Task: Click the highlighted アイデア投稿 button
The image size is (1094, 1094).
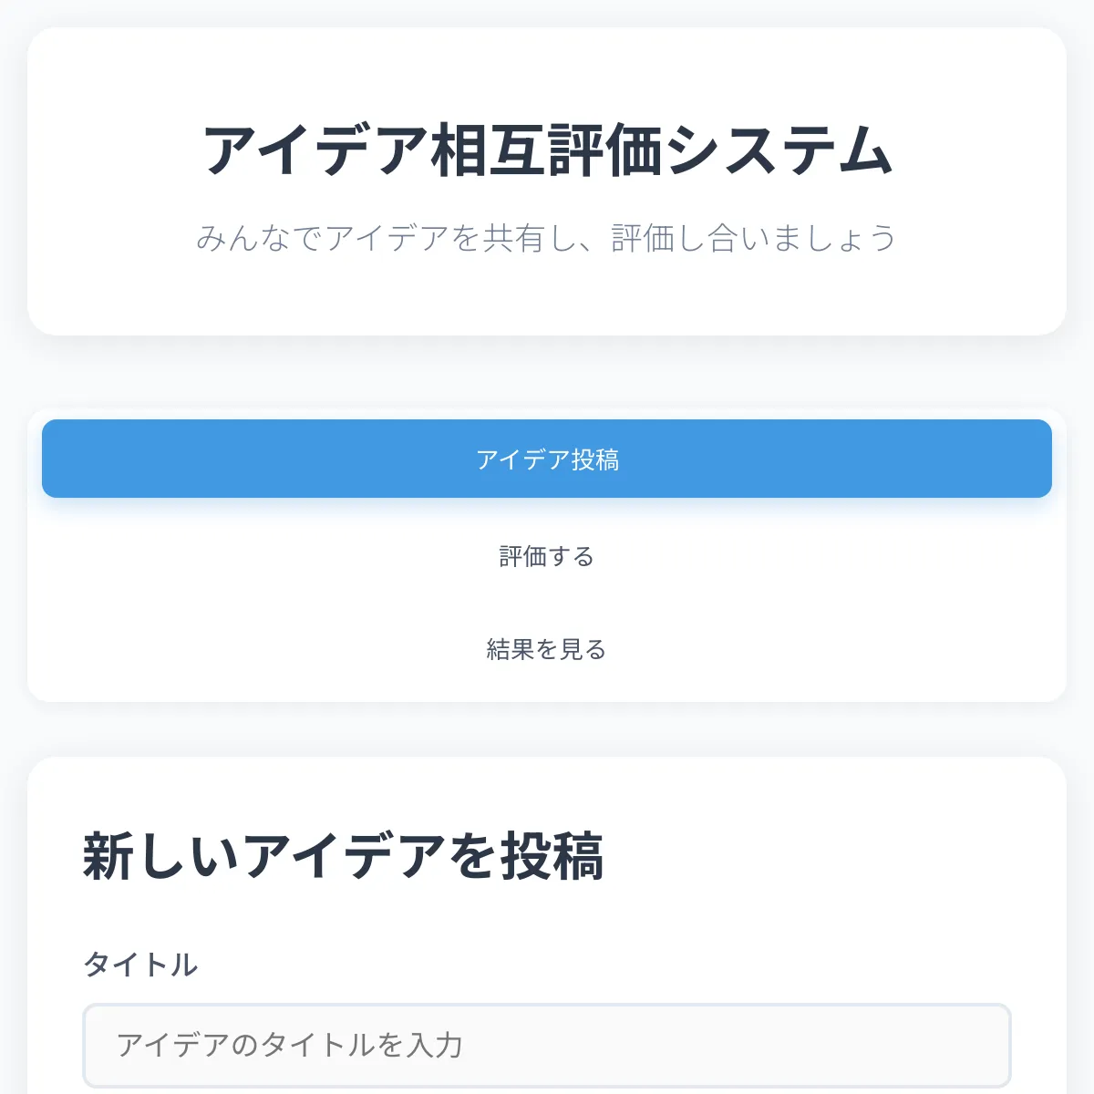Action: (x=545, y=460)
